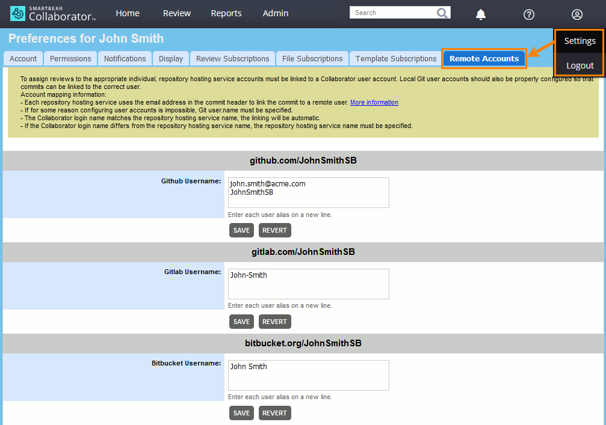
Task: Switch to the Display tab
Action: [x=171, y=59]
